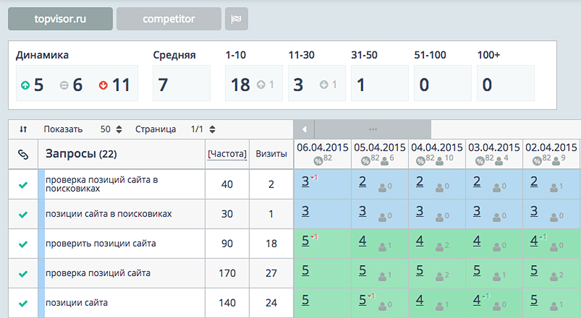Click the flag icon next to competitor tab

click(236, 19)
